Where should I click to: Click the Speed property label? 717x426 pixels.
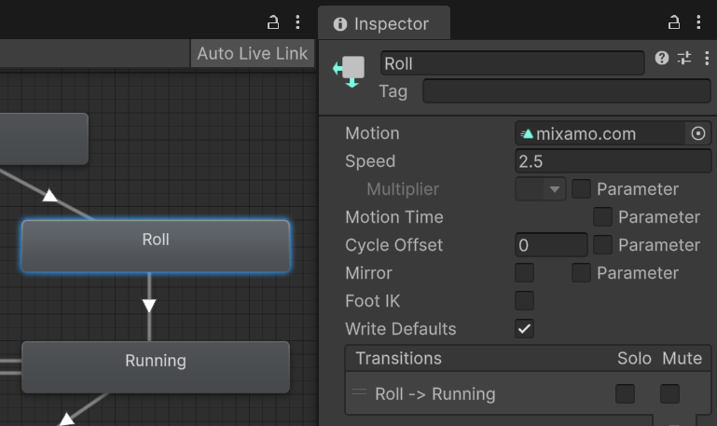point(370,161)
